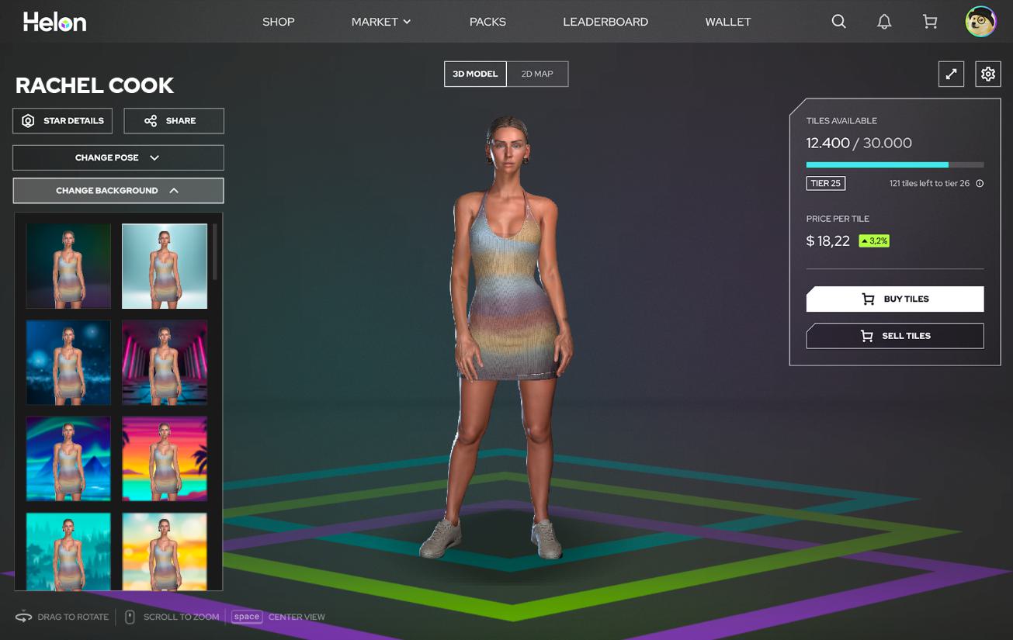This screenshot has height=640, width=1013.
Task: Click the Sell Tiles button
Action: [x=895, y=336]
